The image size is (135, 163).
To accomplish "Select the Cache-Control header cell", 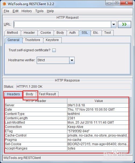I will click(36, 135).
